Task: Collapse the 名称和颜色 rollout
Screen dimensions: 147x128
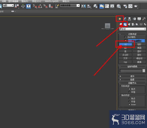Action: [132, 66]
